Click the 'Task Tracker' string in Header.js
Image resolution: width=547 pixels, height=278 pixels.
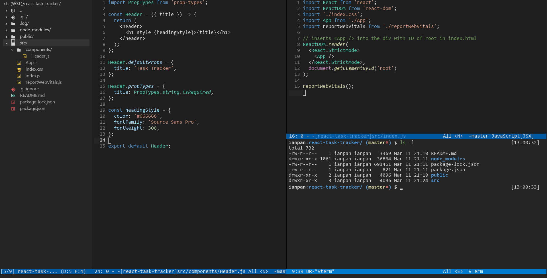click(x=154, y=68)
